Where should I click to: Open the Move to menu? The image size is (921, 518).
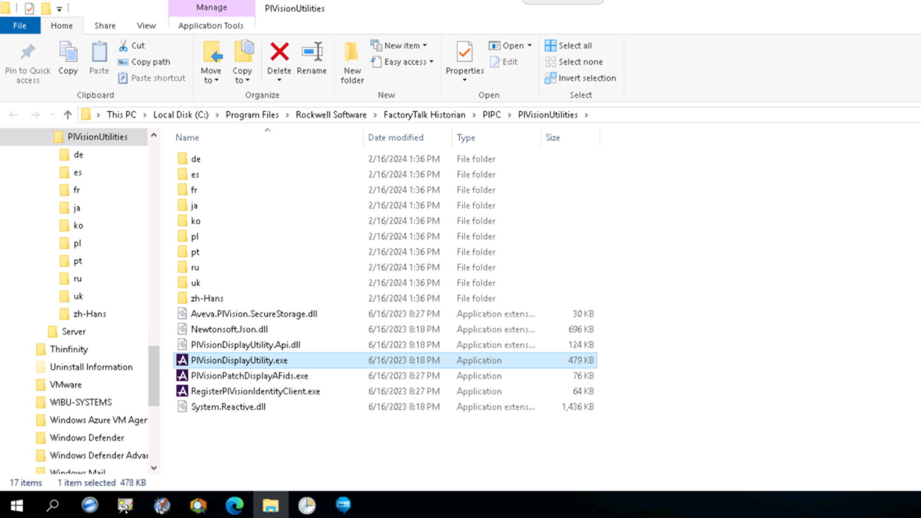point(211,62)
